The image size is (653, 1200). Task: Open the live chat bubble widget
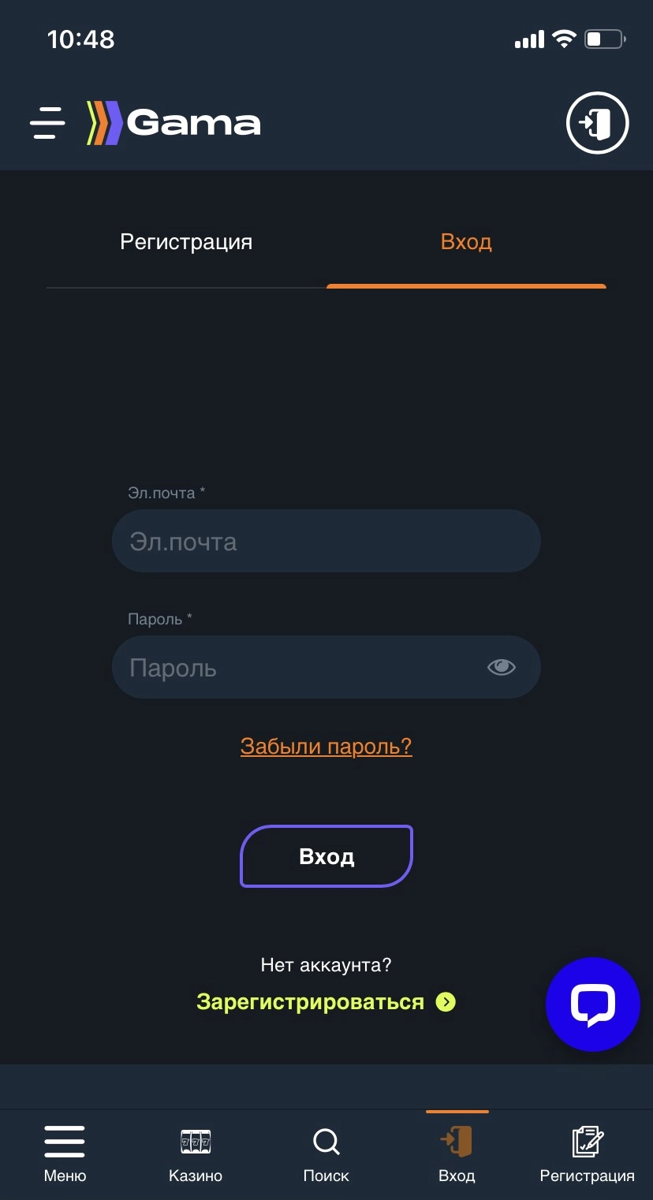click(x=592, y=1004)
